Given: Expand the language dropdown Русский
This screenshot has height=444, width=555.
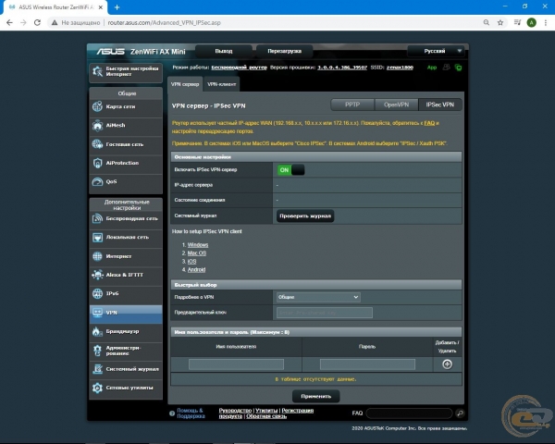Looking at the screenshot, I should click(x=435, y=51).
